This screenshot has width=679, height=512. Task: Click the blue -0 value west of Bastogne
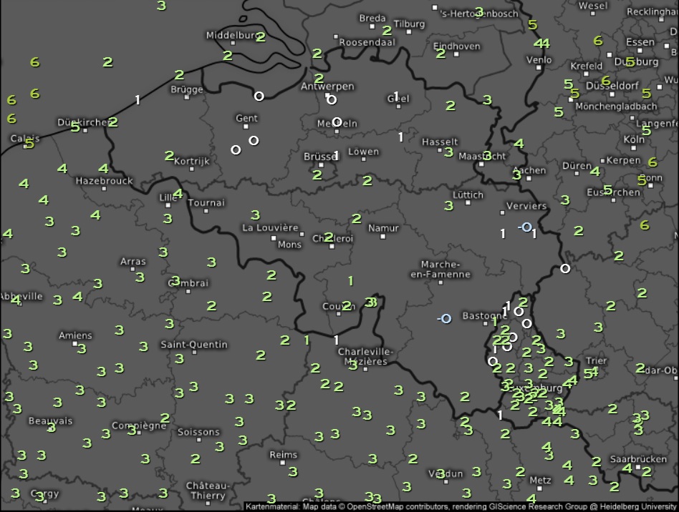coord(444,318)
